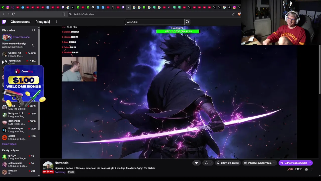Focus the Wyszukaj search field

pos(154,22)
